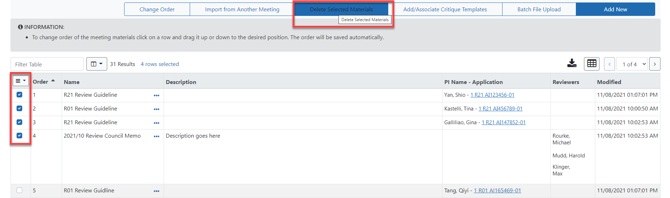Click the R01 Review Guidline name in row 5

coord(89,191)
